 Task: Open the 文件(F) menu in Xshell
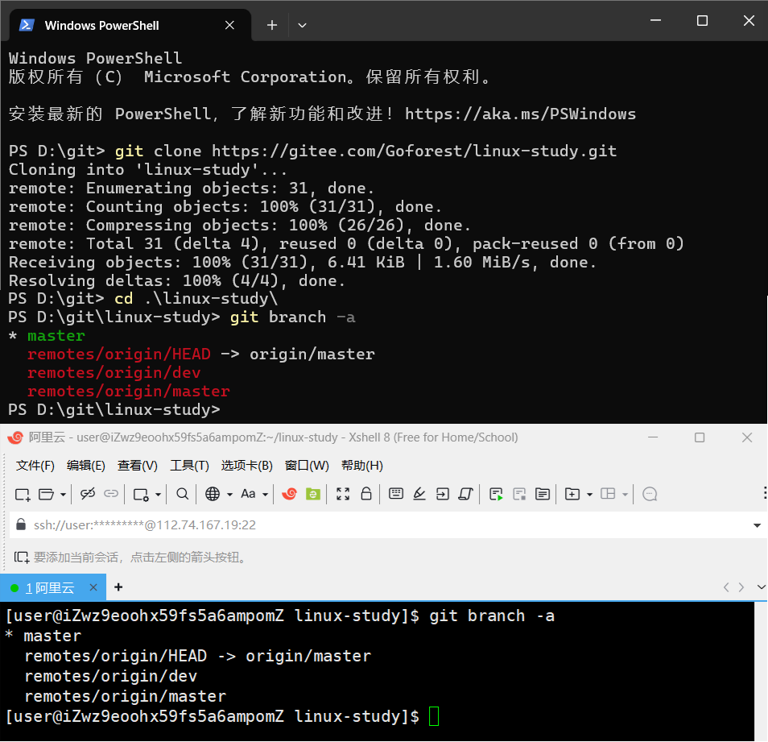coord(35,465)
